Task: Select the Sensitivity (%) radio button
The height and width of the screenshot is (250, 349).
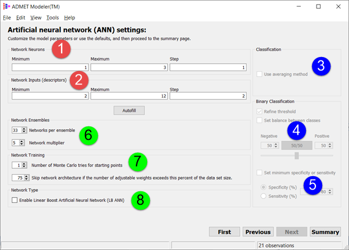Action: [263, 196]
